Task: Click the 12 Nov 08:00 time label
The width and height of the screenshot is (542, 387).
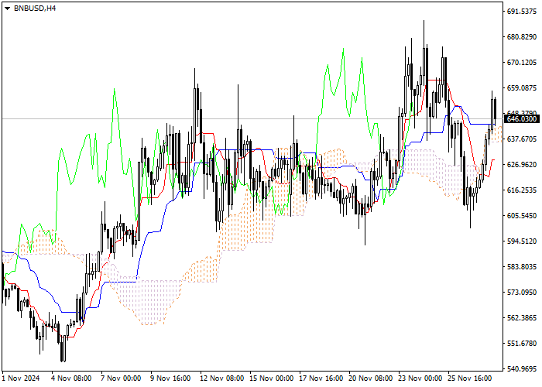Action: 222,378
